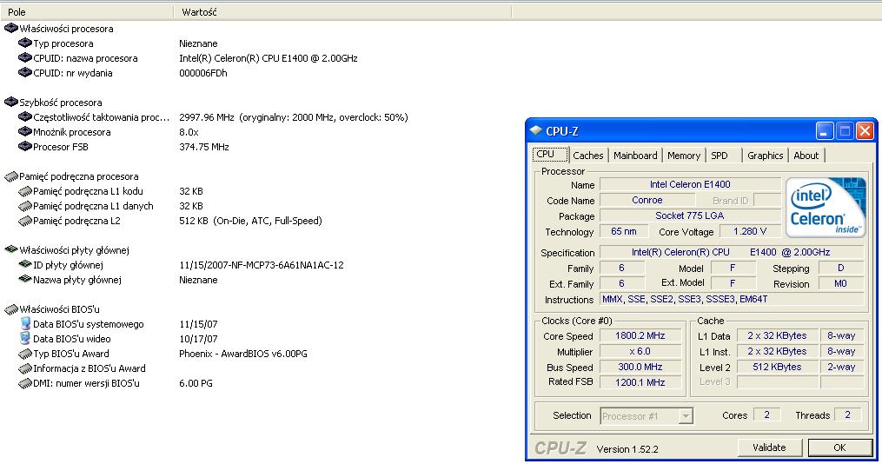Viewport: 882px width, 464px height.
Task: Click the Intel Celeron inside logo
Action: click(826, 209)
